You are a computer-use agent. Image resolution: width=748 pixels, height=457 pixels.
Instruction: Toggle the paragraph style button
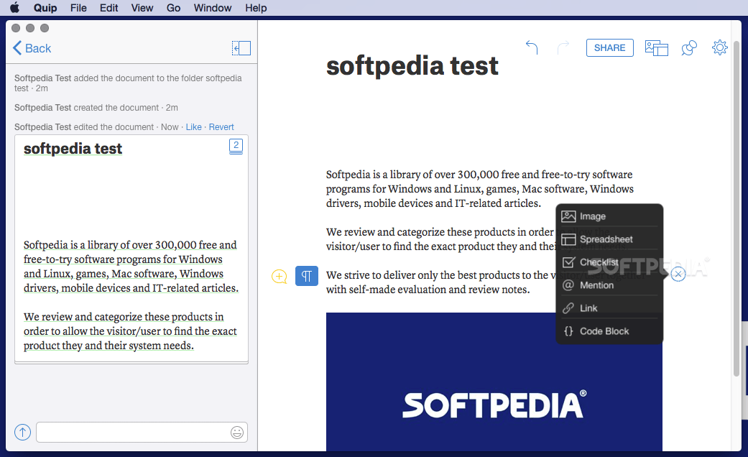click(307, 276)
